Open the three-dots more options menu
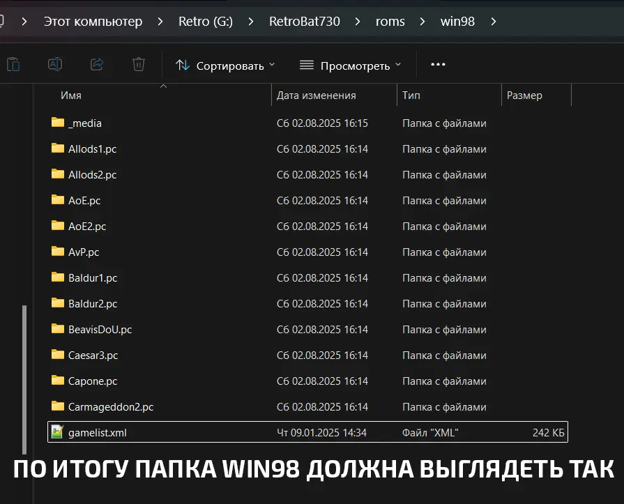The height and width of the screenshot is (504, 624). (x=438, y=64)
